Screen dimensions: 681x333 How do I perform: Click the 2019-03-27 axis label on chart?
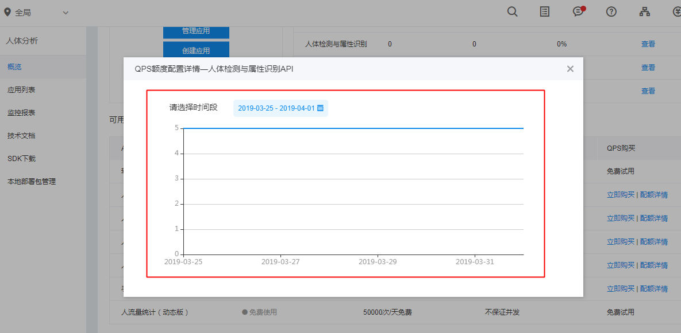point(280,261)
